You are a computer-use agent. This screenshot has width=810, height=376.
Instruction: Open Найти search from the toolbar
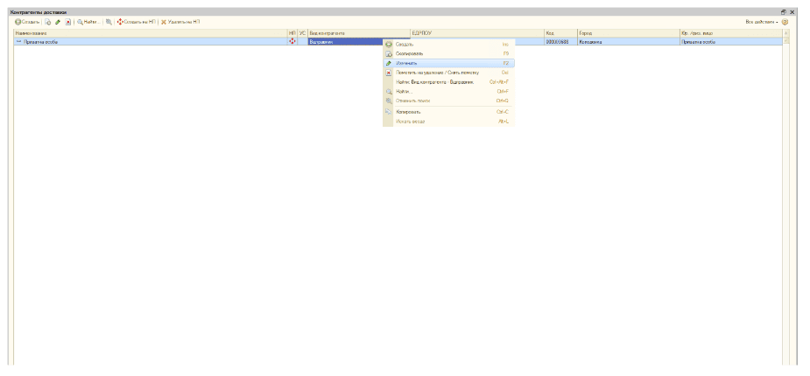pyautogui.click(x=88, y=22)
